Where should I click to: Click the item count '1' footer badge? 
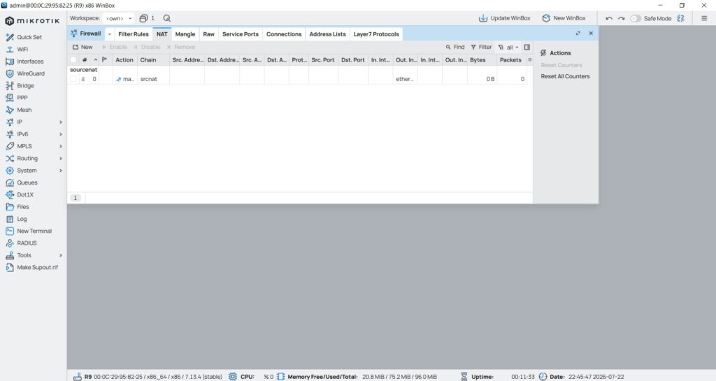click(76, 198)
